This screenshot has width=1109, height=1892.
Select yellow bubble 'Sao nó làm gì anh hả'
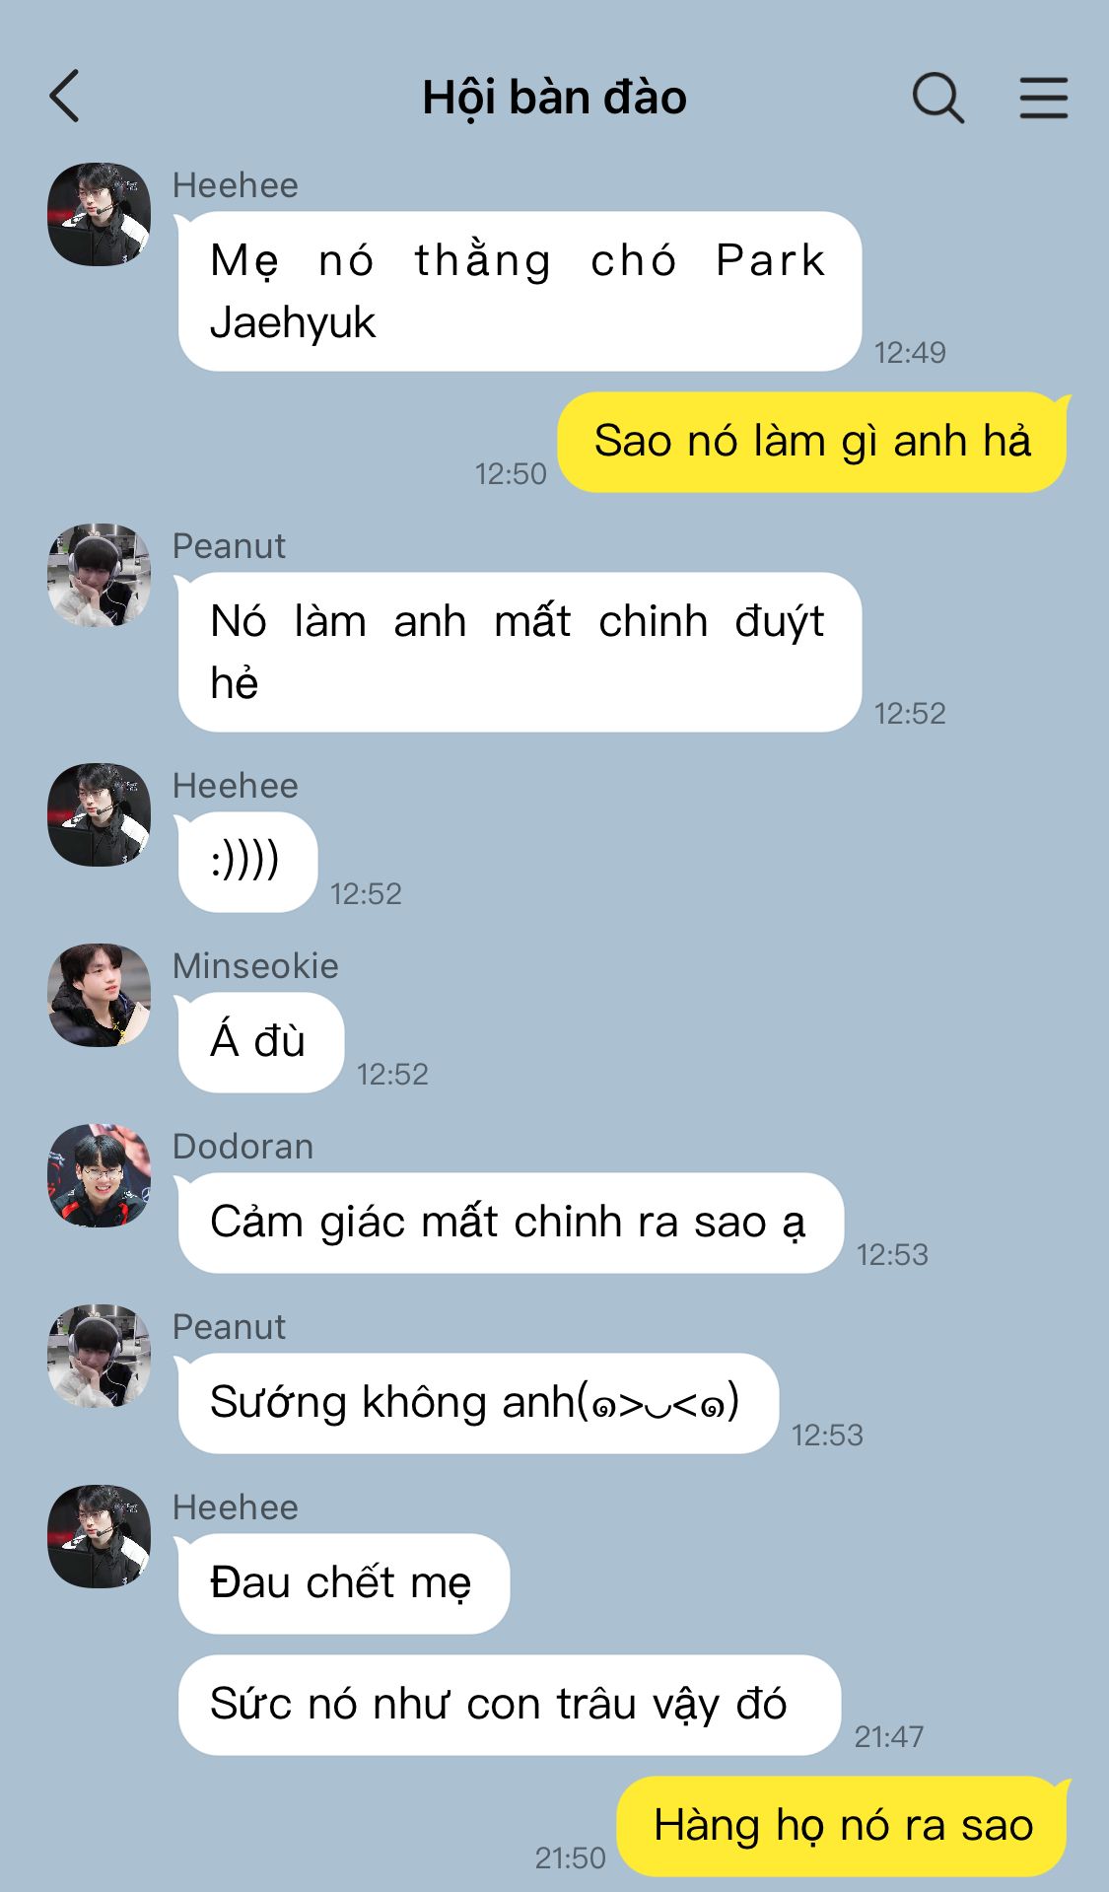(x=812, y=442)
